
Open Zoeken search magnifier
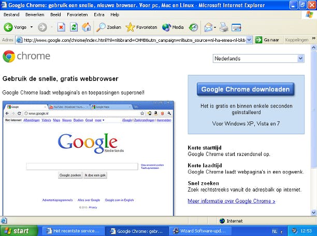[x=100, y=27]
